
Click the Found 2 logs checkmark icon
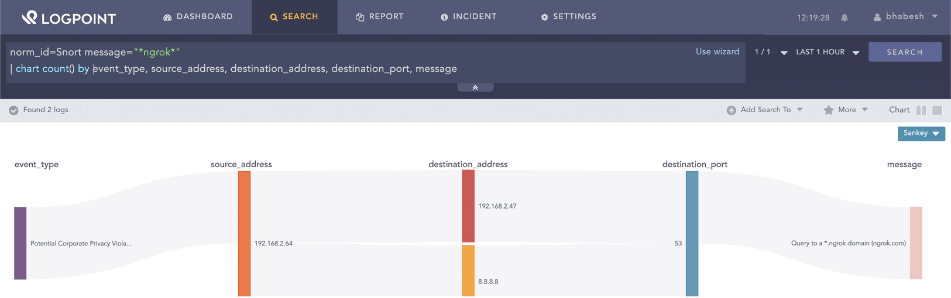(13, 110)
